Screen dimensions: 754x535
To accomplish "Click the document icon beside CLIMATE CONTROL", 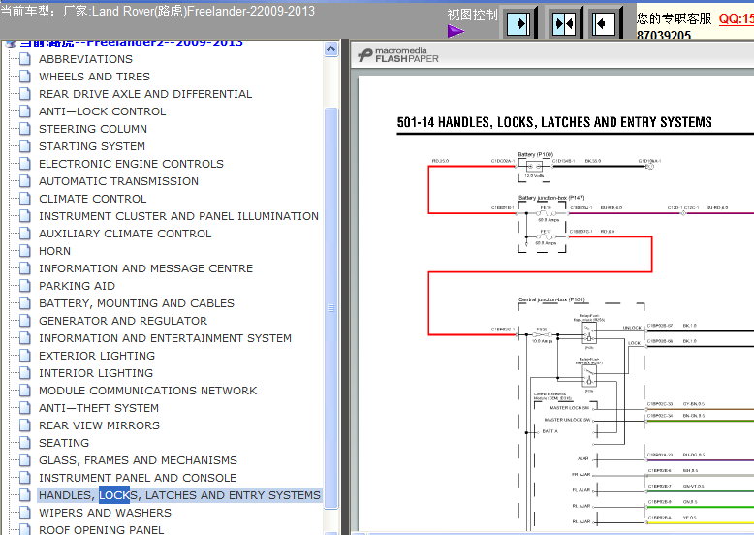I will tap(25, 199).
